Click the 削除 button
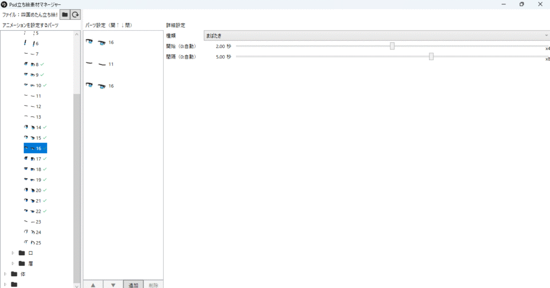 coord(153,285)
